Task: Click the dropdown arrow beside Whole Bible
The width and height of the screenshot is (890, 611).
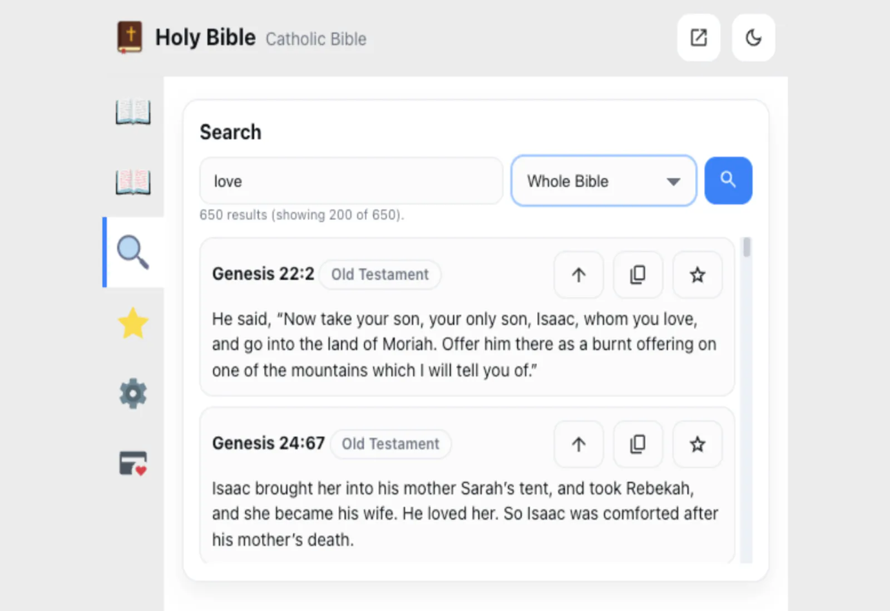Action: [x=673, y=182]
